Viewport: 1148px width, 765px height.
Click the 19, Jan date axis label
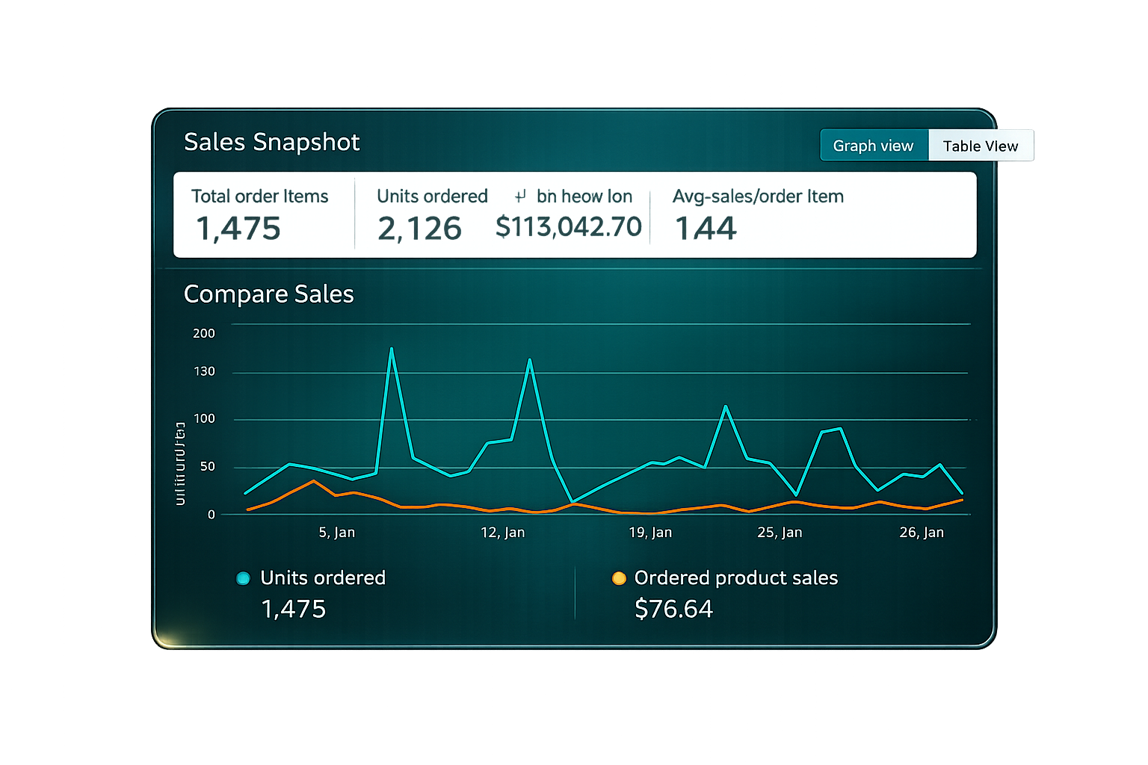tap(650, 533)
